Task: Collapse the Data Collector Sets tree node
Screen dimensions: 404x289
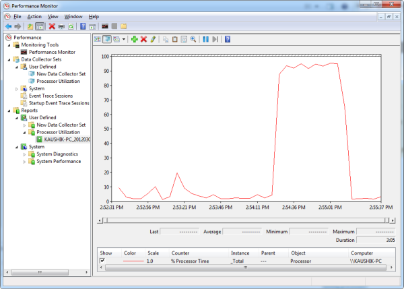Action: click(x=8, y=59)
